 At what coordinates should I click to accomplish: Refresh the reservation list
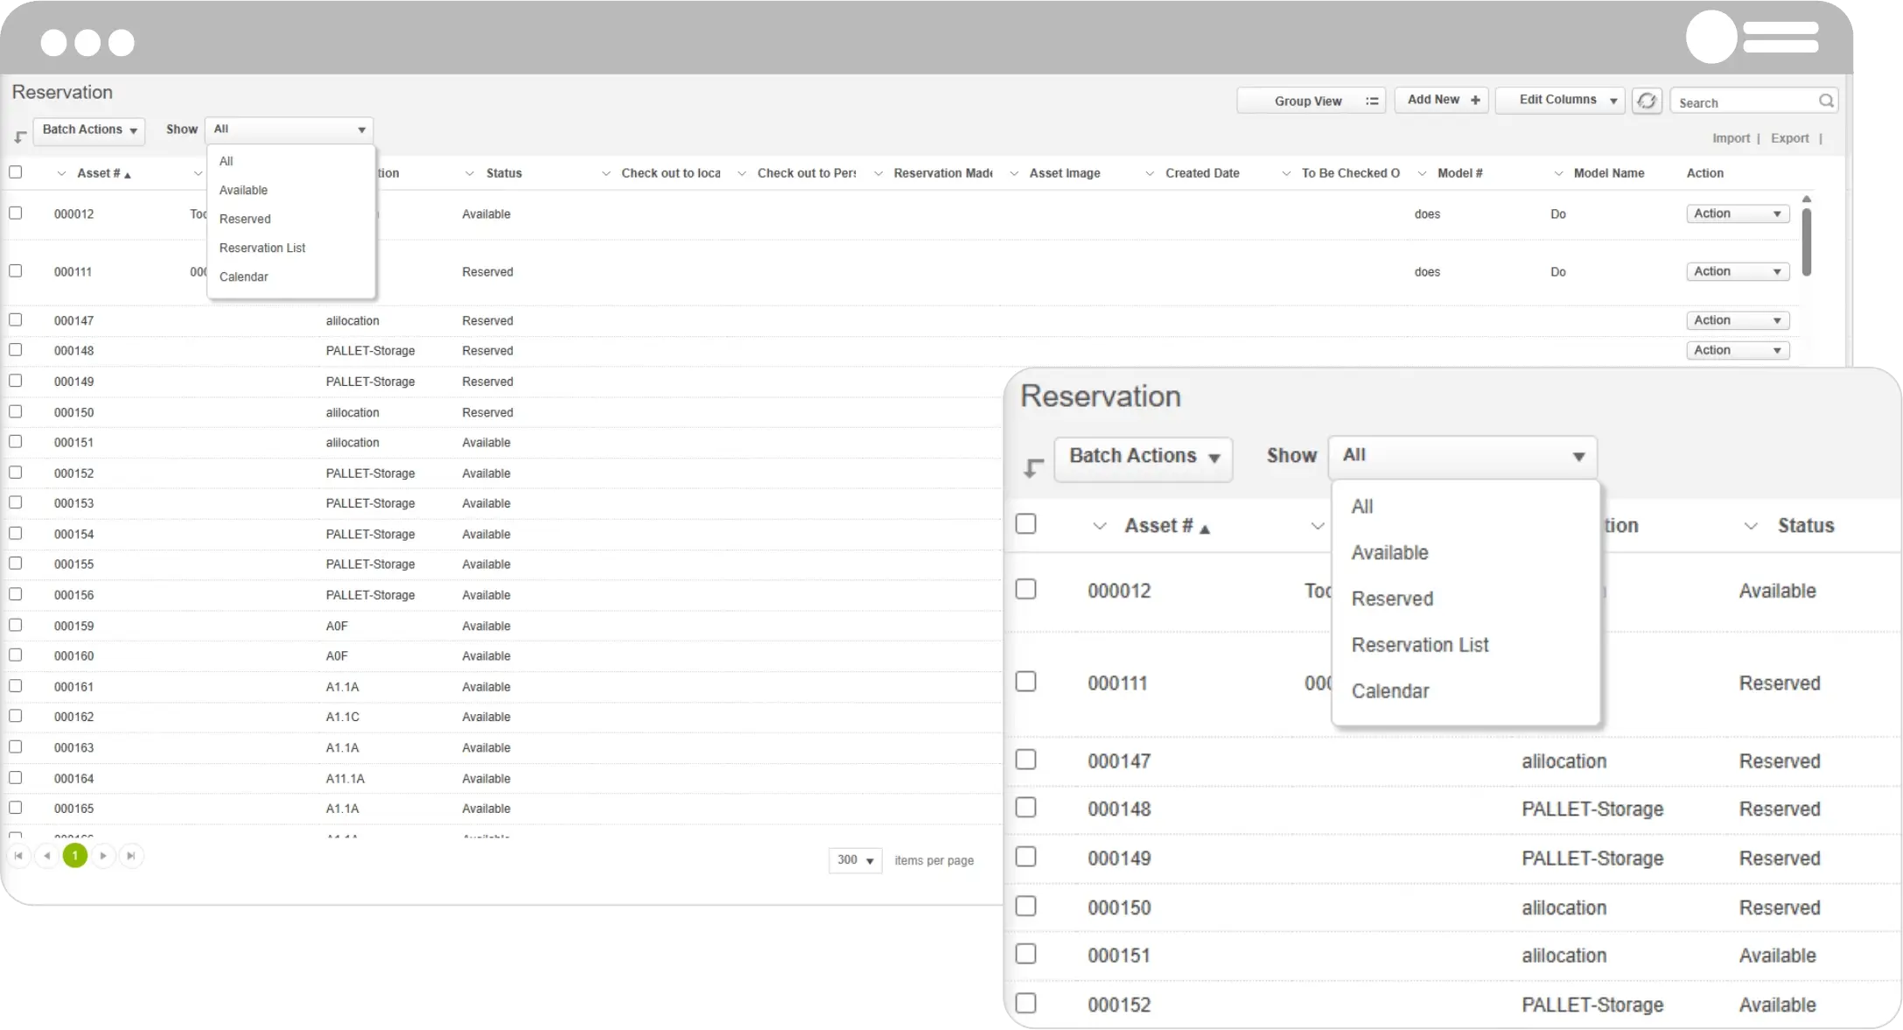pyautogui.click(x=1647, y=100)
